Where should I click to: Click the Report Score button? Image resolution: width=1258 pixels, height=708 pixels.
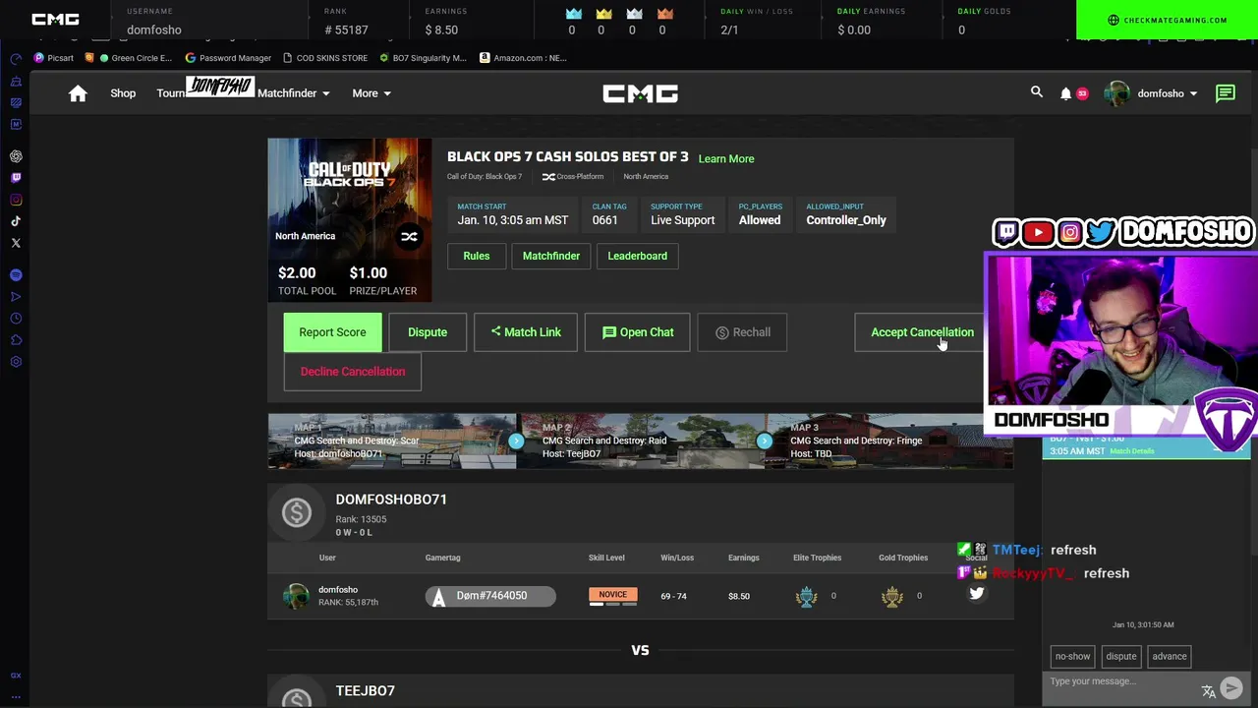coord(332,332)
